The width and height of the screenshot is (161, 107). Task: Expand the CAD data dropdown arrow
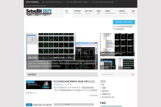82,11
